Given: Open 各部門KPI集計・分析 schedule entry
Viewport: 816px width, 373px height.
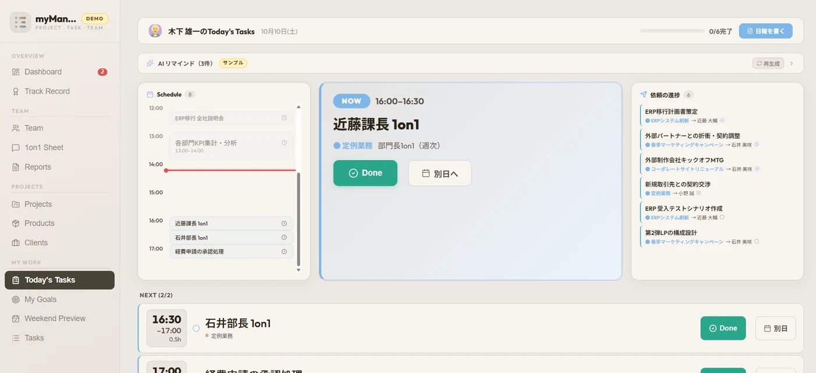Looking at the screenshot, I should pos(231,146).
